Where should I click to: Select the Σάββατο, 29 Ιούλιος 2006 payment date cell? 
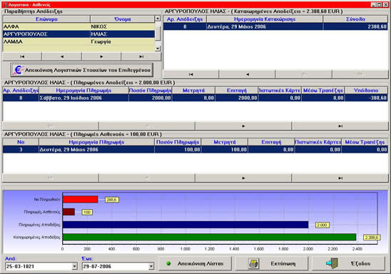83,98
